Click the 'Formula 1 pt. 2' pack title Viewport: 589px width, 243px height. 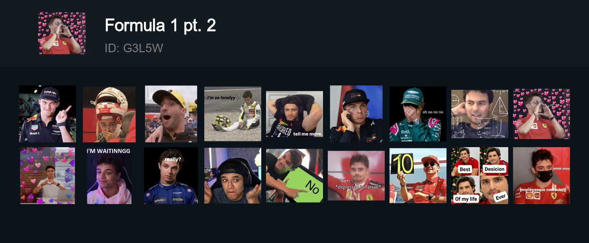(x=161, y=25)
